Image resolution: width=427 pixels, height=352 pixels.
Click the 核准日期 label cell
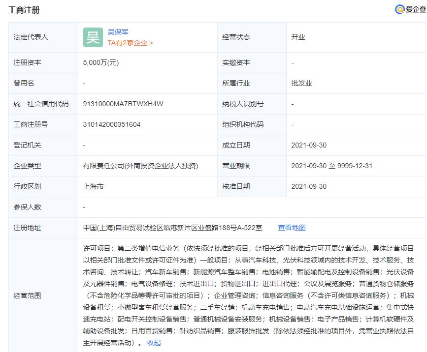pos(236,186)
